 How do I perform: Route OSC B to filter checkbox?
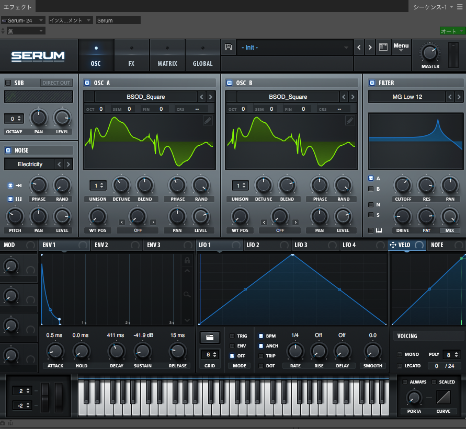point(371,189)
